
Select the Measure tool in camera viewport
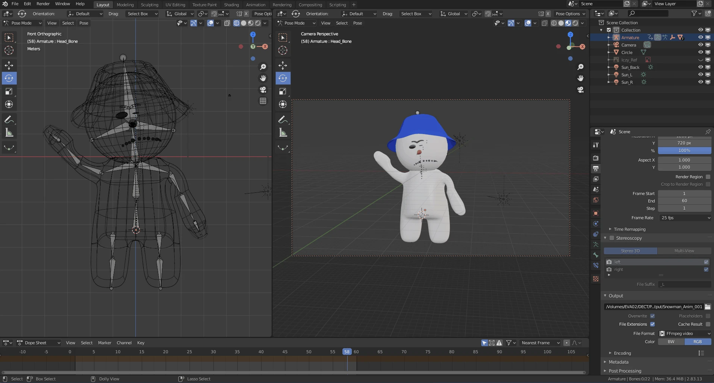pos(283,133)
